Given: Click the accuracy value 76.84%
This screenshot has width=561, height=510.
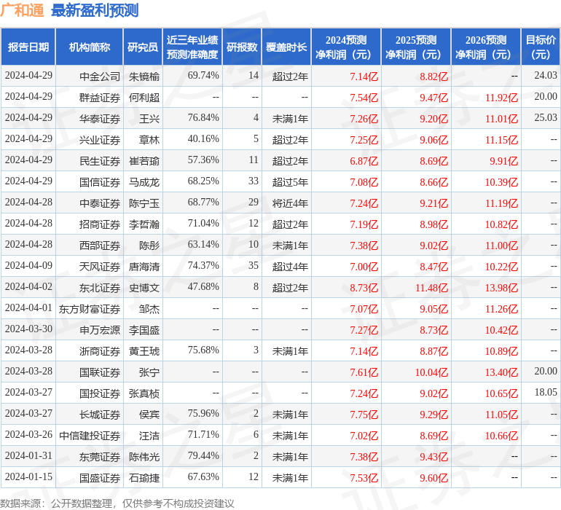Looking at the screenshot, I should click(x=203, y=117).
